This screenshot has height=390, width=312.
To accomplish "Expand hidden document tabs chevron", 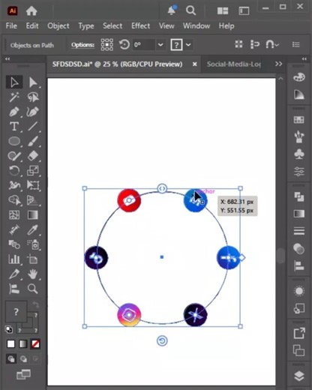I will click(278, 64).
